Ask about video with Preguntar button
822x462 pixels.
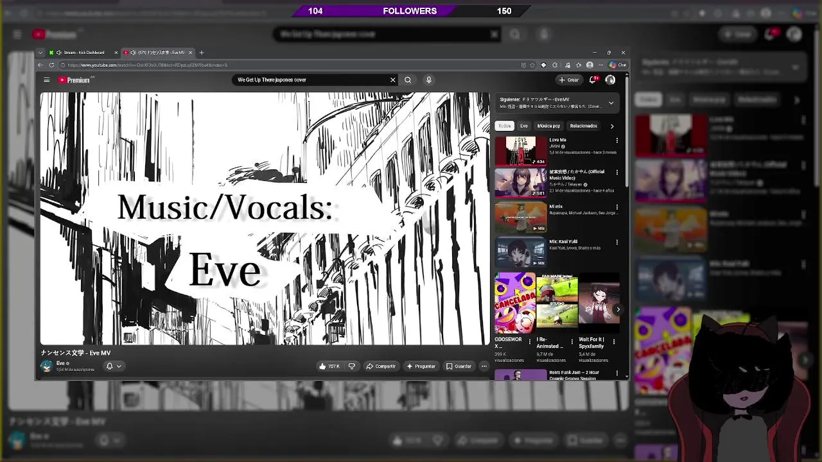[x=421, y=366]
